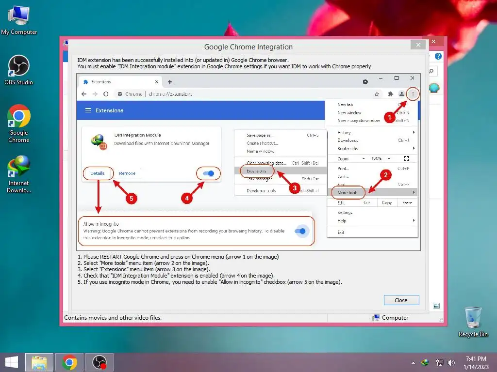Click step '3. Select Extensions menu item'
Screen dimensions: 497x372
(x=144, y=269)
